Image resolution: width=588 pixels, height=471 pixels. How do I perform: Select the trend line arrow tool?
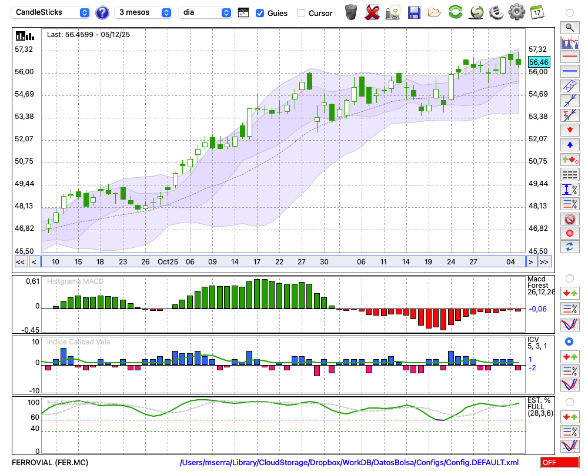coord(570,101)
